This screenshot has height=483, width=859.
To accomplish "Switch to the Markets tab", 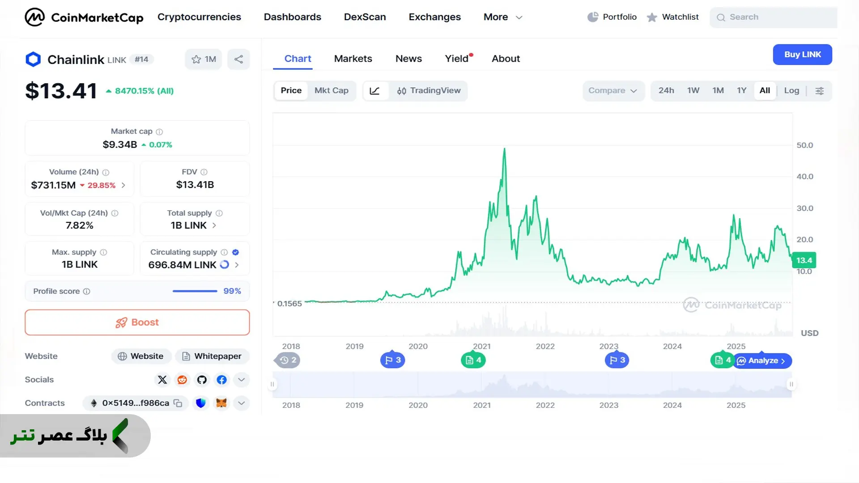I will click(x=353, y=59).
